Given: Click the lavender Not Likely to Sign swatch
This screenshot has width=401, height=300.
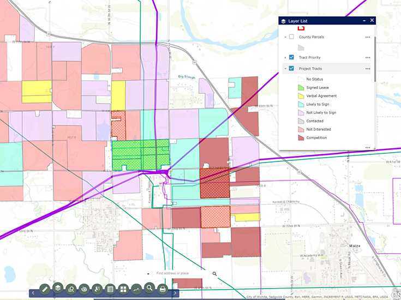Looking at the screenshot, I should (301, 112).
